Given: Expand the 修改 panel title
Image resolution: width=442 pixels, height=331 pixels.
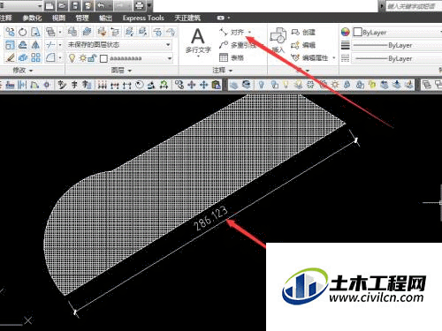Looking at the screenshot, I should 22,71.
